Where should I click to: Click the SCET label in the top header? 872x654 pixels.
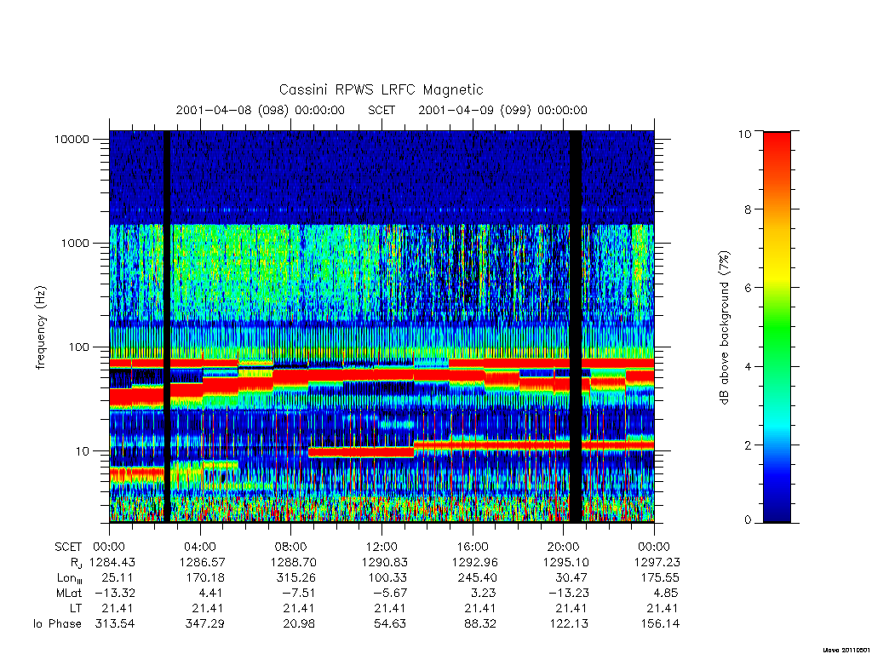(x=381, y=110)
